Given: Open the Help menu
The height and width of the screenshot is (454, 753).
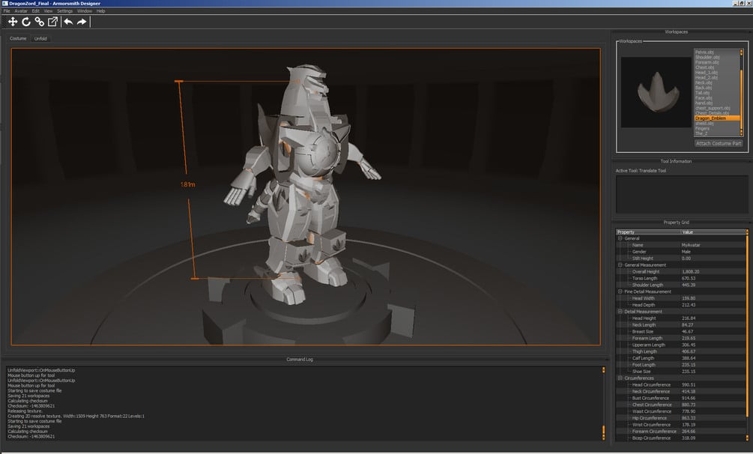Looking at the screenshot, I should (x=101, y=11).
